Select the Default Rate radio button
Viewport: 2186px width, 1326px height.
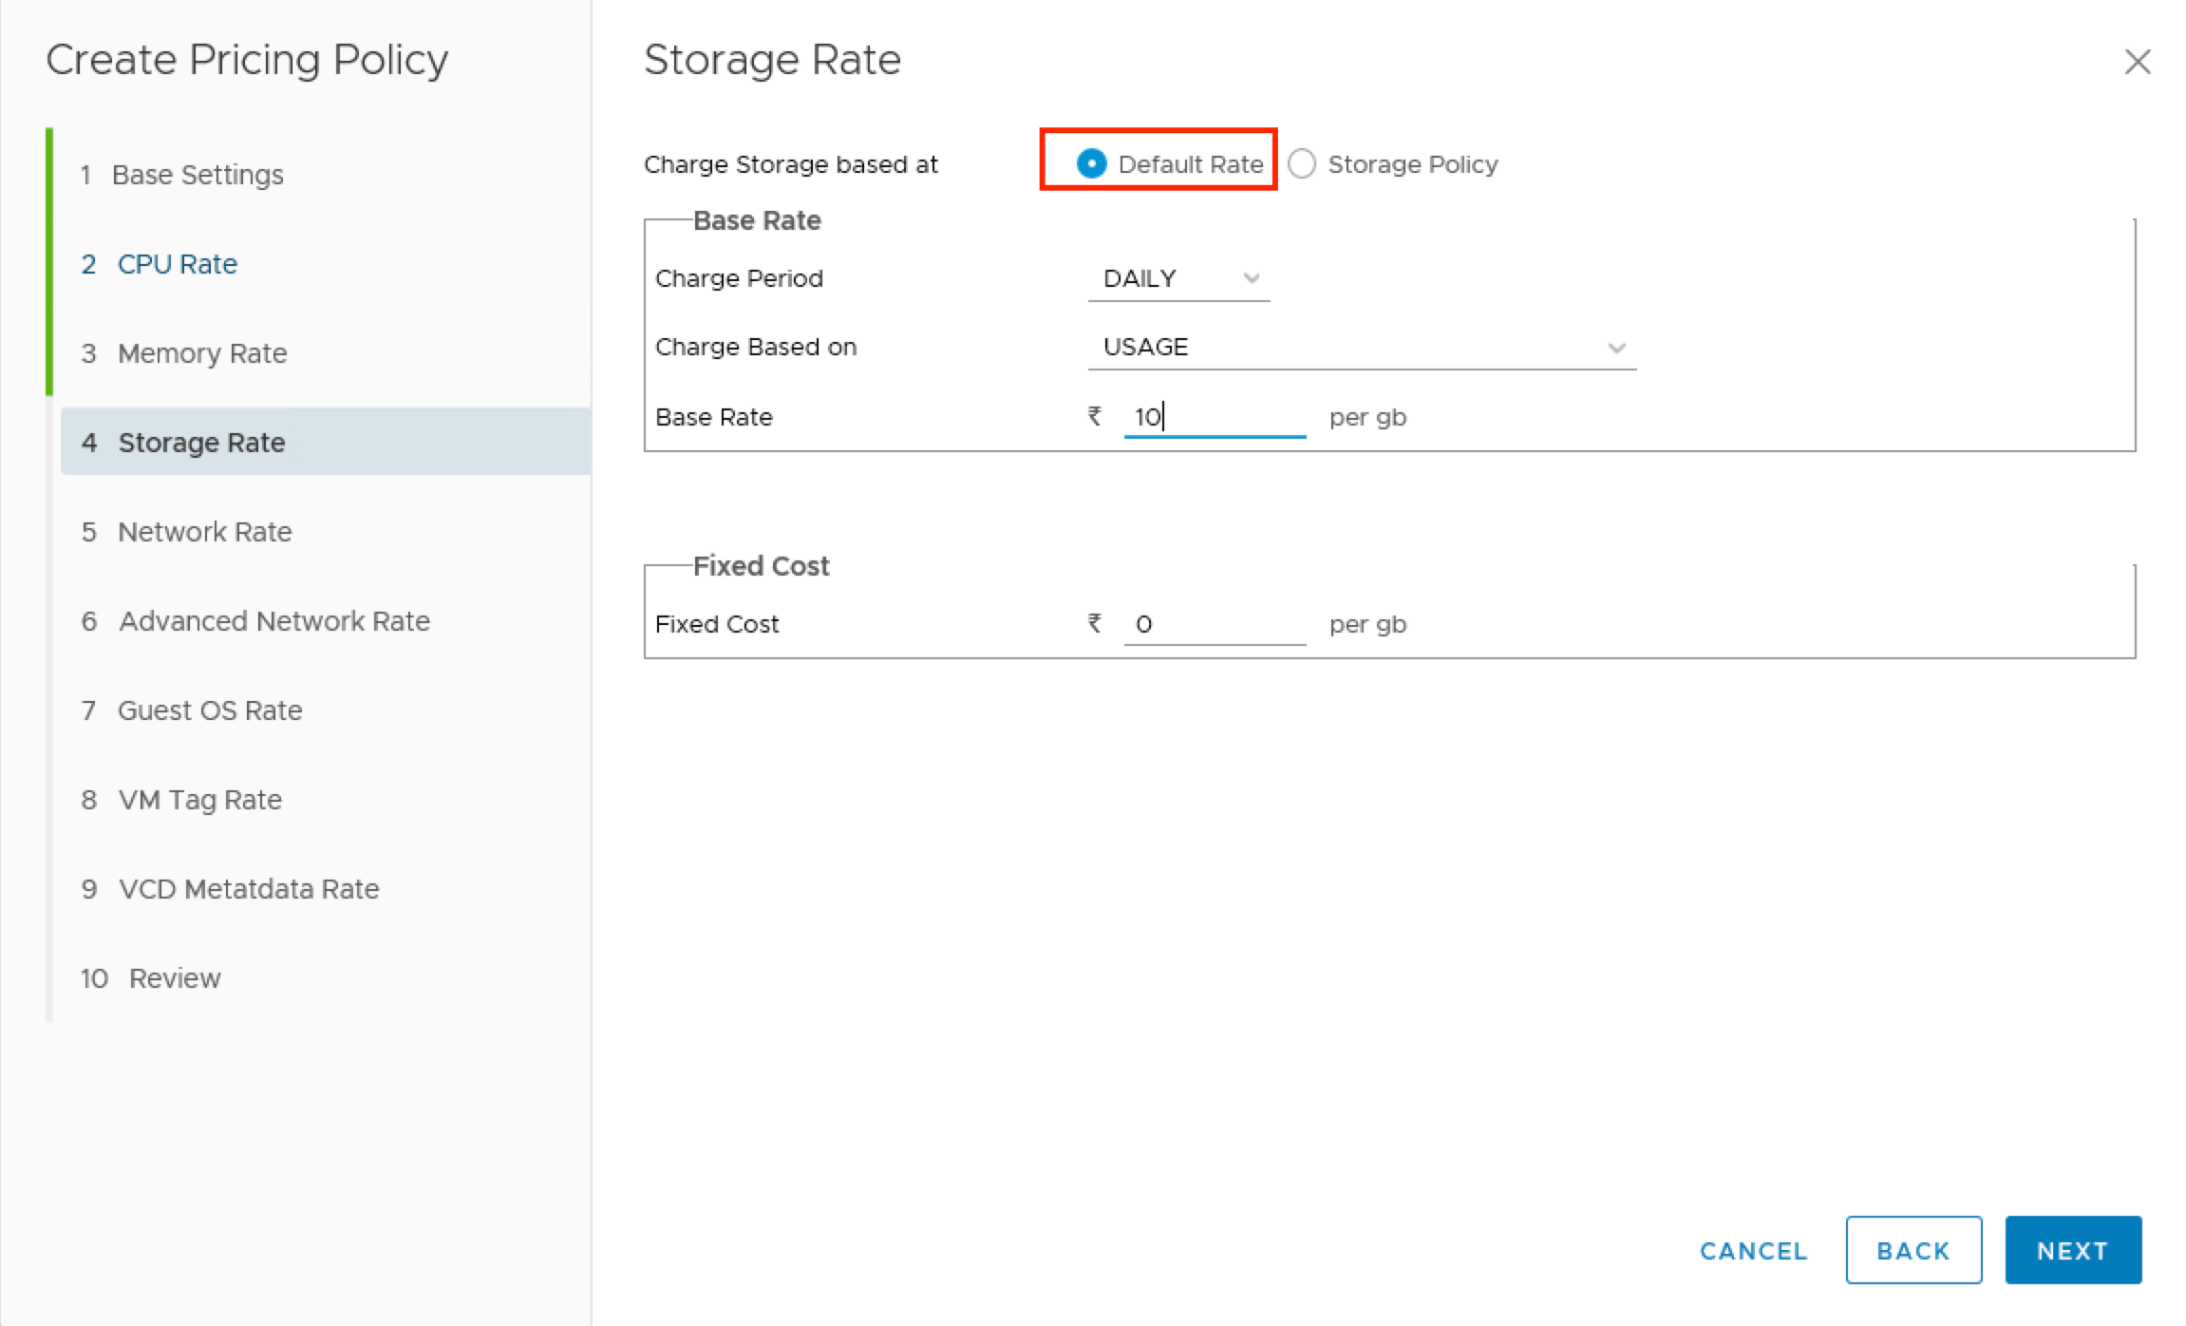pyautogui.click(x=1090, y=162)
